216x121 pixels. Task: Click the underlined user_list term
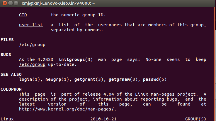(x=31, y=25)
